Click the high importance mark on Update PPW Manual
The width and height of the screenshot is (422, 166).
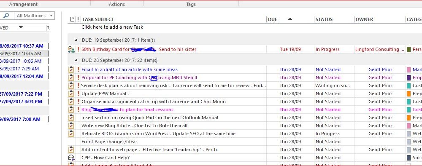point(78,94)
